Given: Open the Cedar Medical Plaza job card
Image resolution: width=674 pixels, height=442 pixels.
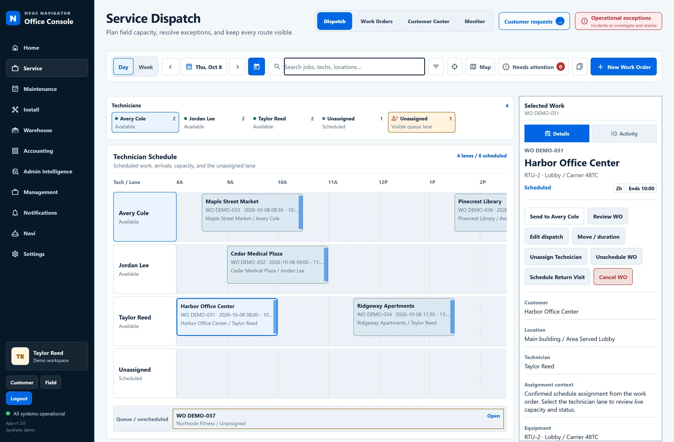Looking at the screenshot, I should [x=278, y=265].
